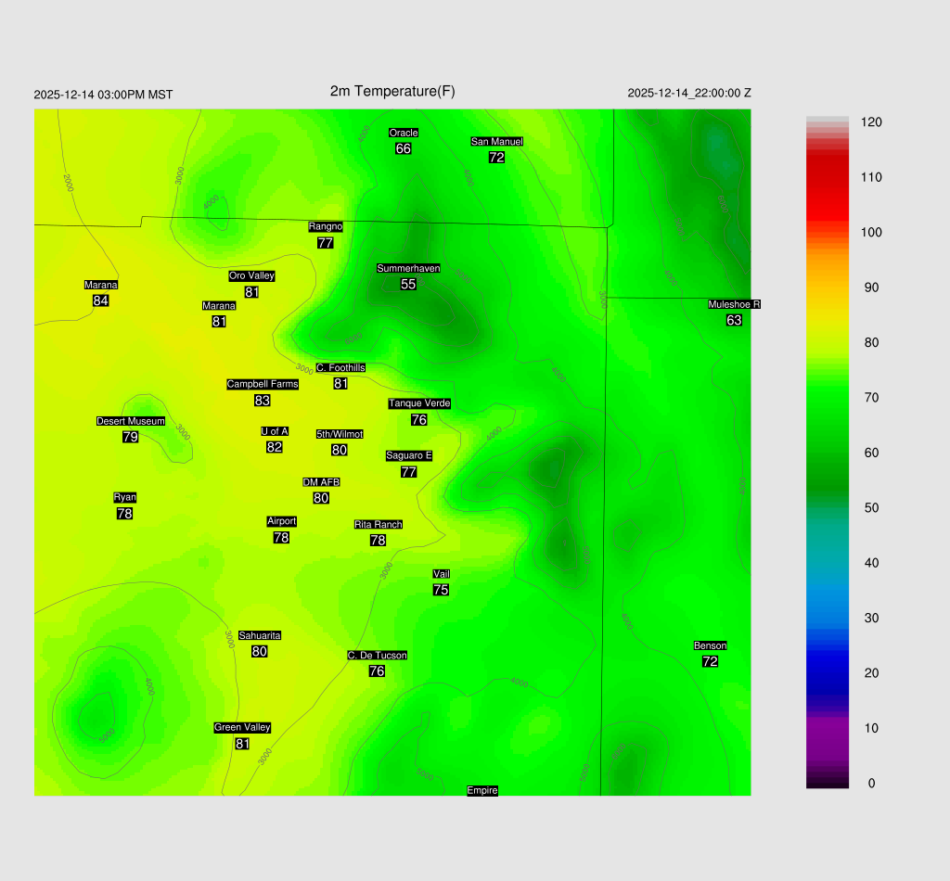This screenshot has width=950, height=881.
Task: Click the San Manuel station label
Action: (x=496, y=142)
